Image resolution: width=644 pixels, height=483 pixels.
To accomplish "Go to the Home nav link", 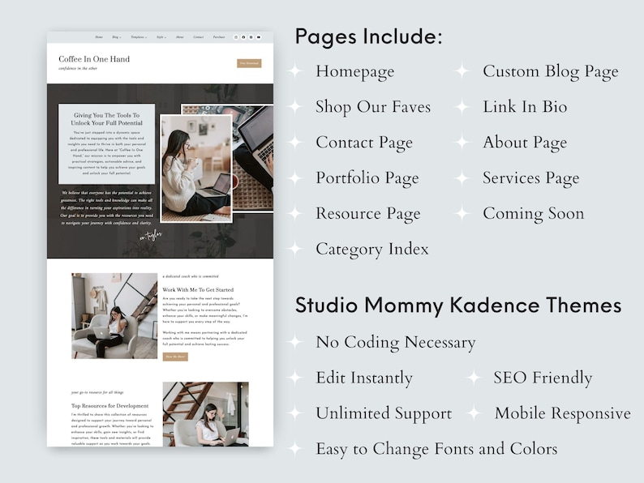I will (99, 37).
